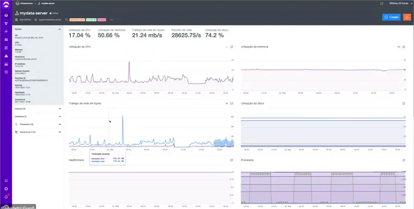Image resolution: width=414 pixels, height=209 pixels.
Task: Click the tag icon before the colored tags
Action: tap(67, 20)
